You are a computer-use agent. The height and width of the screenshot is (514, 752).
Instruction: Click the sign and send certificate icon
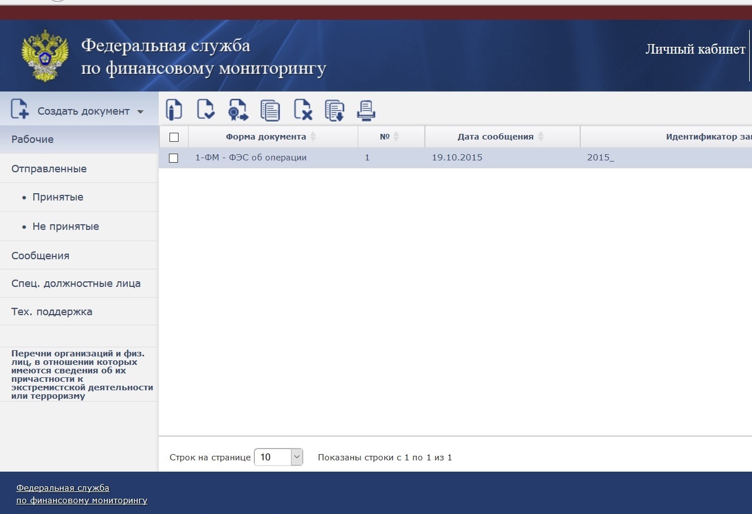238,110
